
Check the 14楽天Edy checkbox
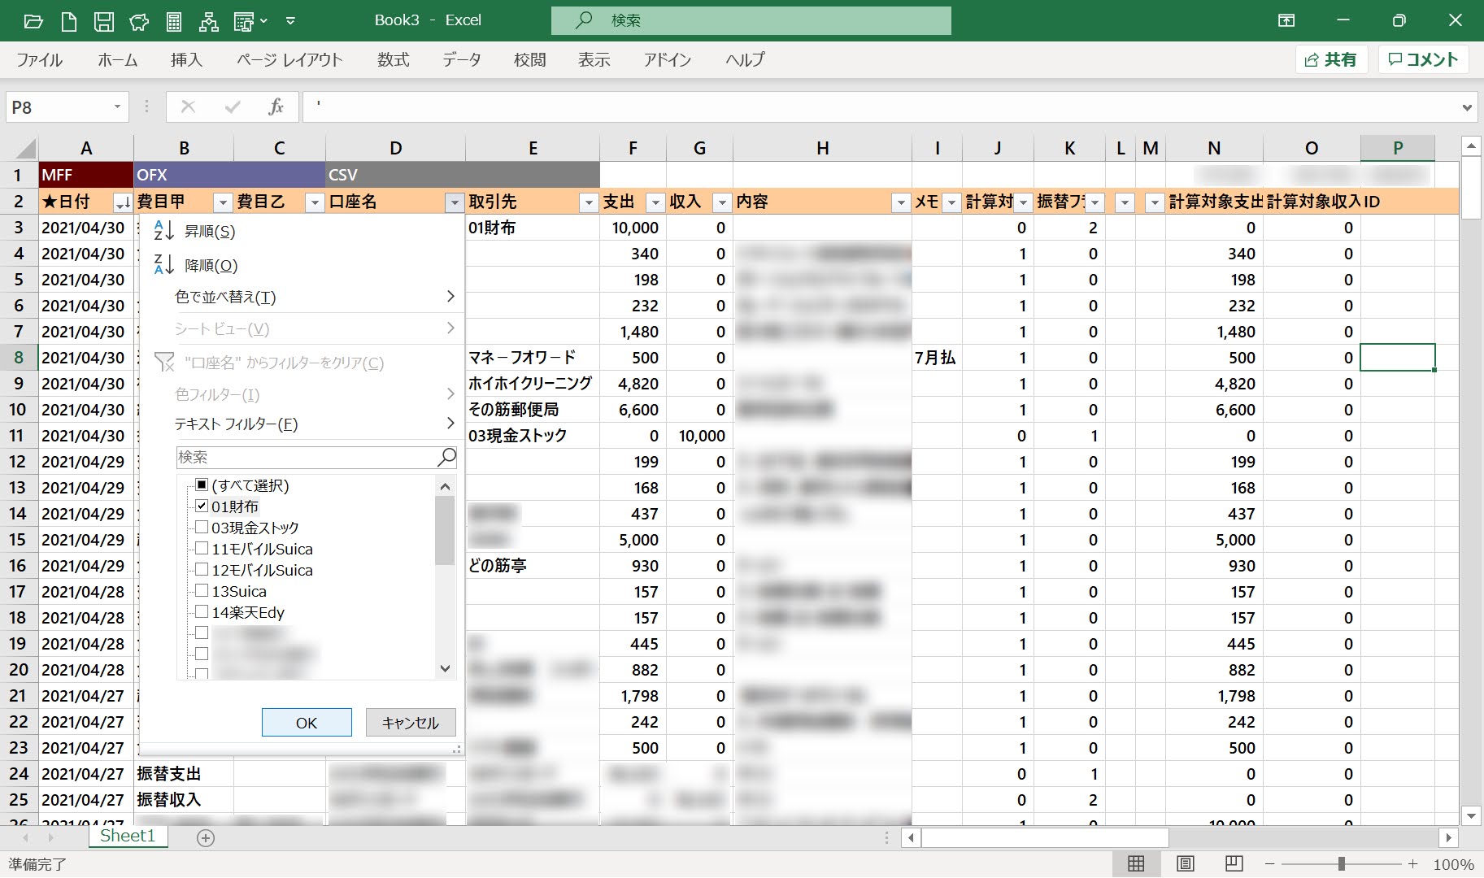(202, 611)
